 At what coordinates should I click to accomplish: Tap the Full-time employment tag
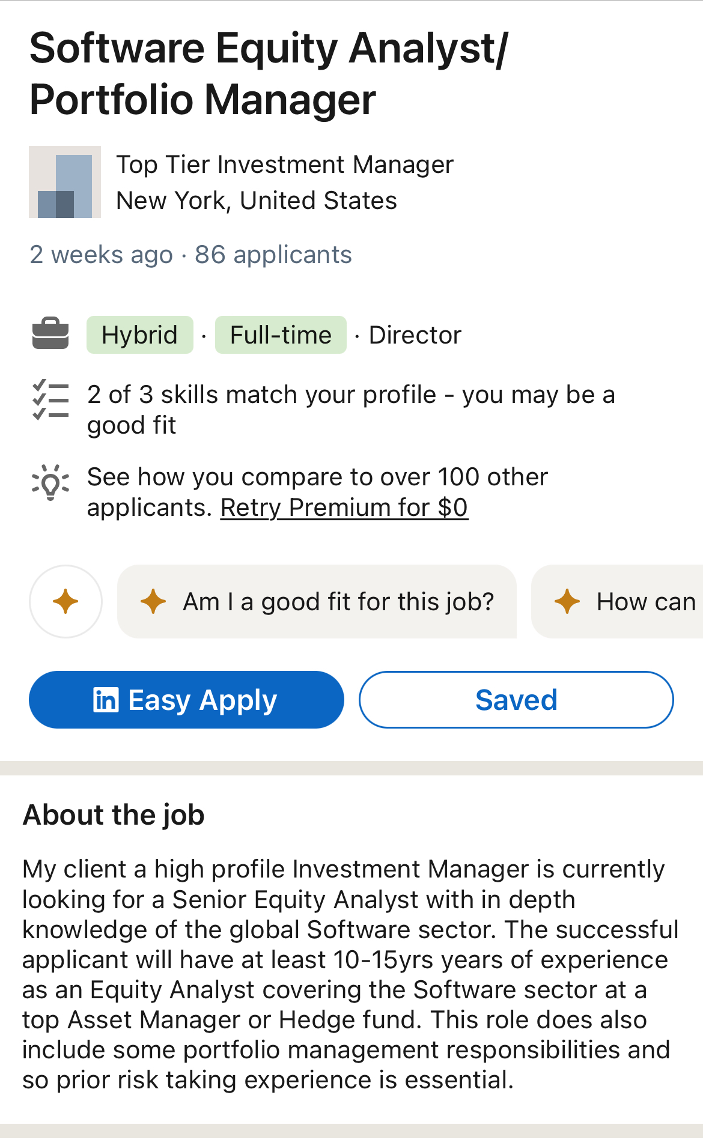pyautogui.click(x=281, y=335)
